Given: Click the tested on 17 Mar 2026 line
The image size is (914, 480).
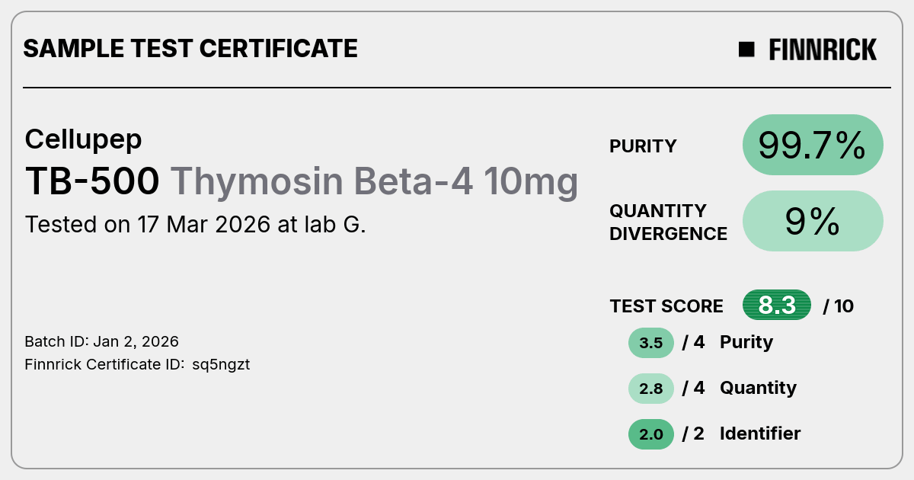Looking at the screenshot, I should pyautogui.click(x=196, y=225).
